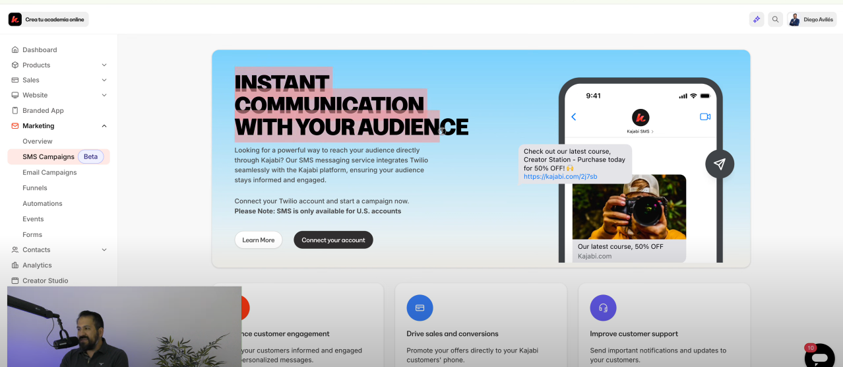843x367 pixels.
Task: Click the Products box icon
Action: coord(15,65)
